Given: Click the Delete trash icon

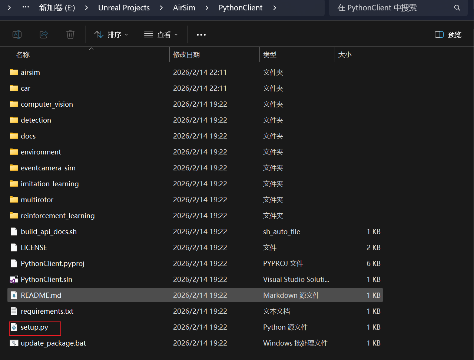Looking at the screenshot, I should pos(70,34).
